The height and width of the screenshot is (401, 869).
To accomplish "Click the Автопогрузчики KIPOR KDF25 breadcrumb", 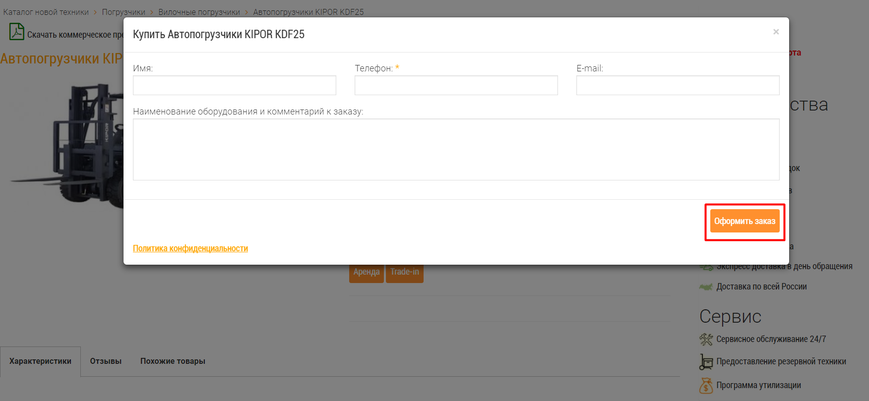I will pos(309,12).
